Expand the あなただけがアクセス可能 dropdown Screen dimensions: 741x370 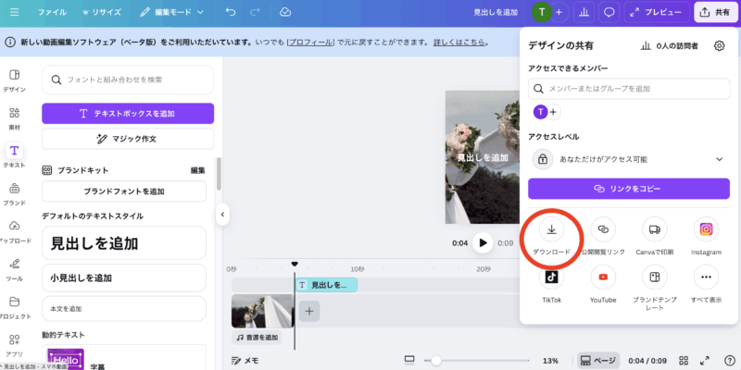click(x=629, y=159)
